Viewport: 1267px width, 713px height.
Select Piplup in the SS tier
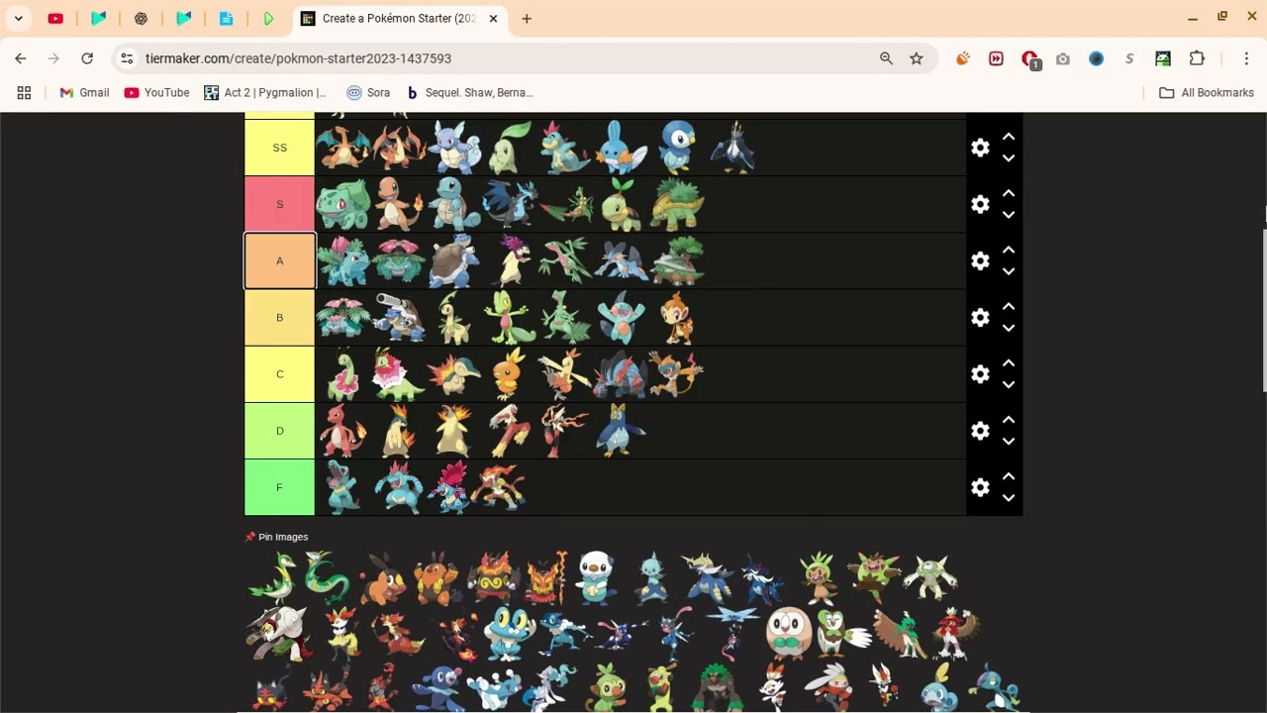pos(678,148)
